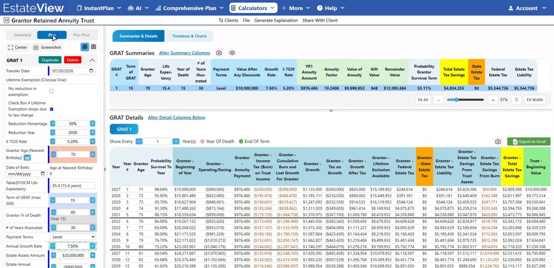The height and width of the screenshot is (268, 554).
Task: Click the Table2010CM Life Expectancy field
Action: [x=73, y=185]
